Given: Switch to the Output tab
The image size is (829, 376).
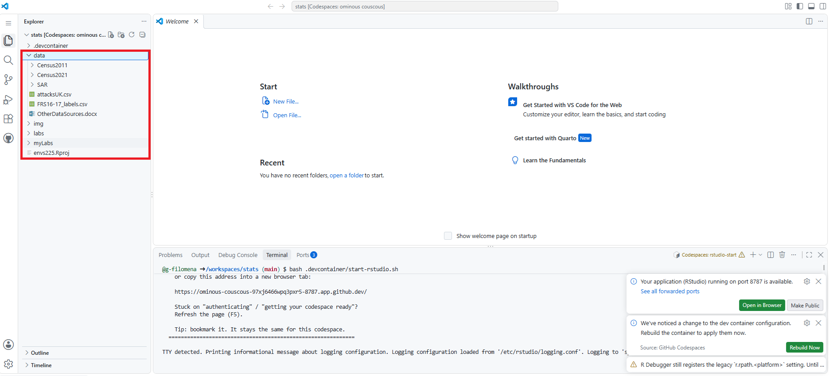Looking at the screenshot, I should coord(200,255).
